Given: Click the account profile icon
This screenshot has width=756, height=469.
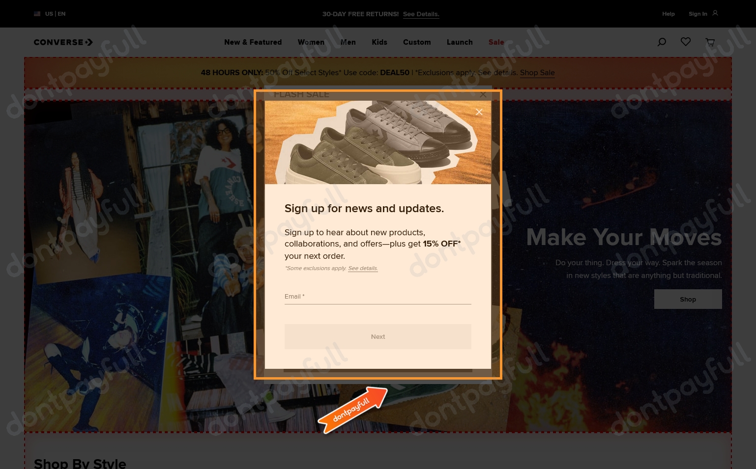Looking at the screenshot, I should [715, 13].
